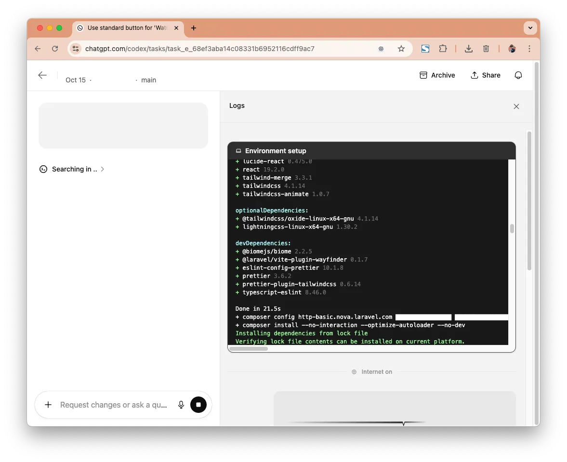Open the browser Extensions puzzle icon
567x462 pixels.
click(443, 49)
